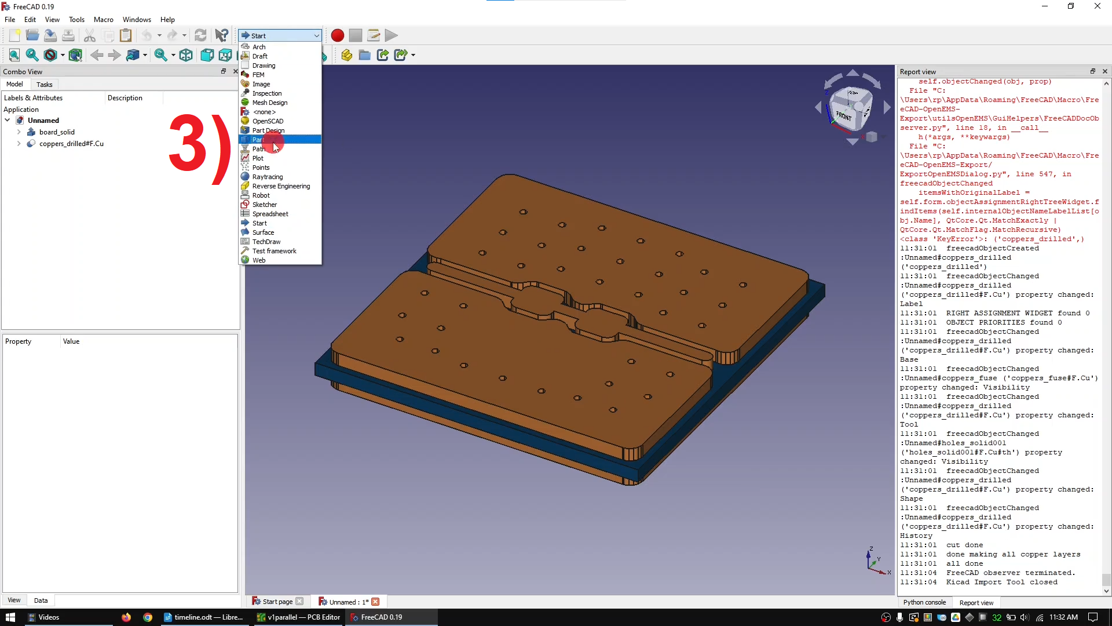Switch to the Start page document tab
The height and width of the screenshot is (626, 1112).
277,602
